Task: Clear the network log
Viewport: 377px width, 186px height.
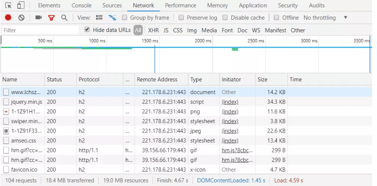Action: point(21,18)
